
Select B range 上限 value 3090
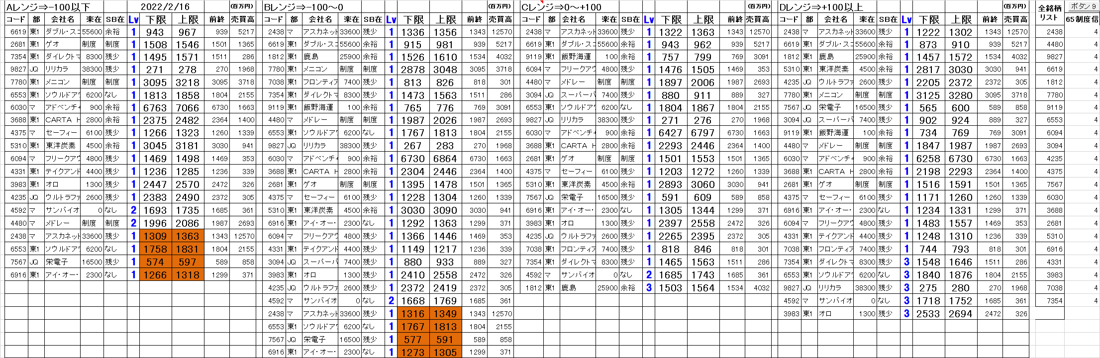(x=445, y=210)
